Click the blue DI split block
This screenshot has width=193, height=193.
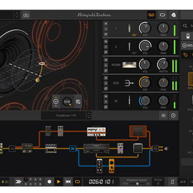(x=73, y=149)
